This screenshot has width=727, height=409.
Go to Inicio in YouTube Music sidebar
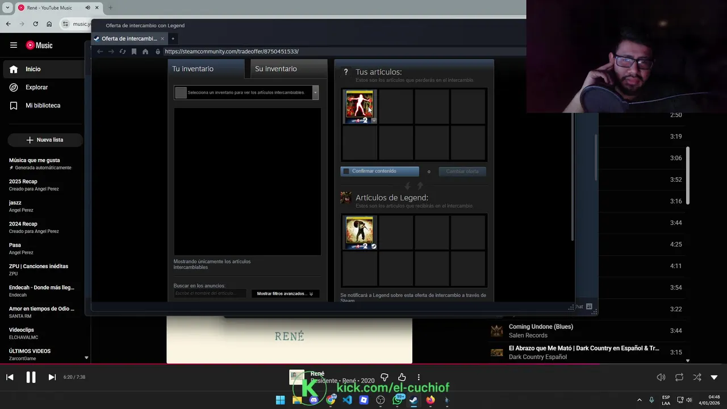click(x=43, y=69)
